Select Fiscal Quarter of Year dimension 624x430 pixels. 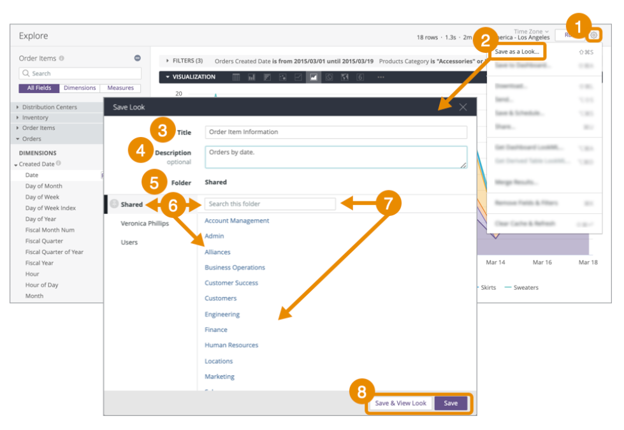55,252
